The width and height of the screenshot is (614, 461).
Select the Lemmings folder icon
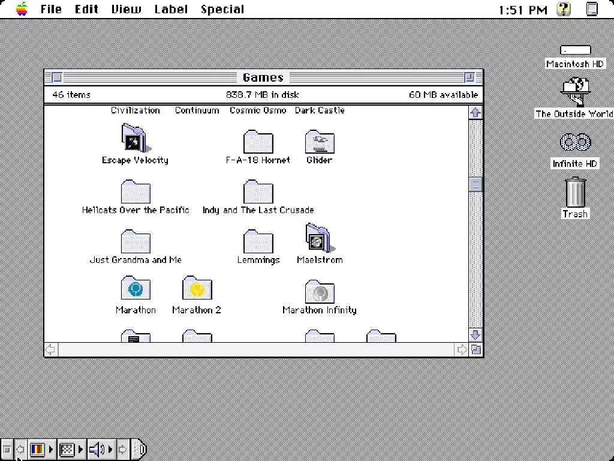258,241
